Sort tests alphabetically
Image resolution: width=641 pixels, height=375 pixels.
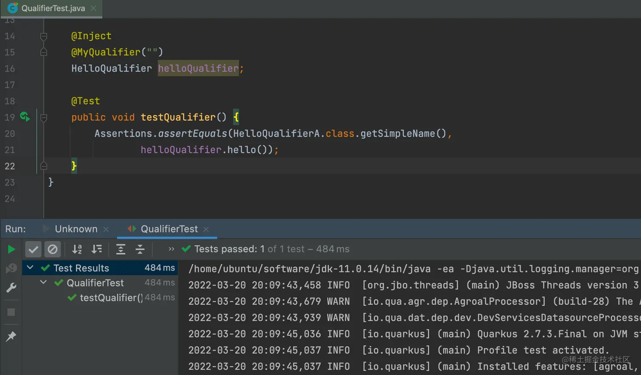pyautogui.click(x=77, y=249)
